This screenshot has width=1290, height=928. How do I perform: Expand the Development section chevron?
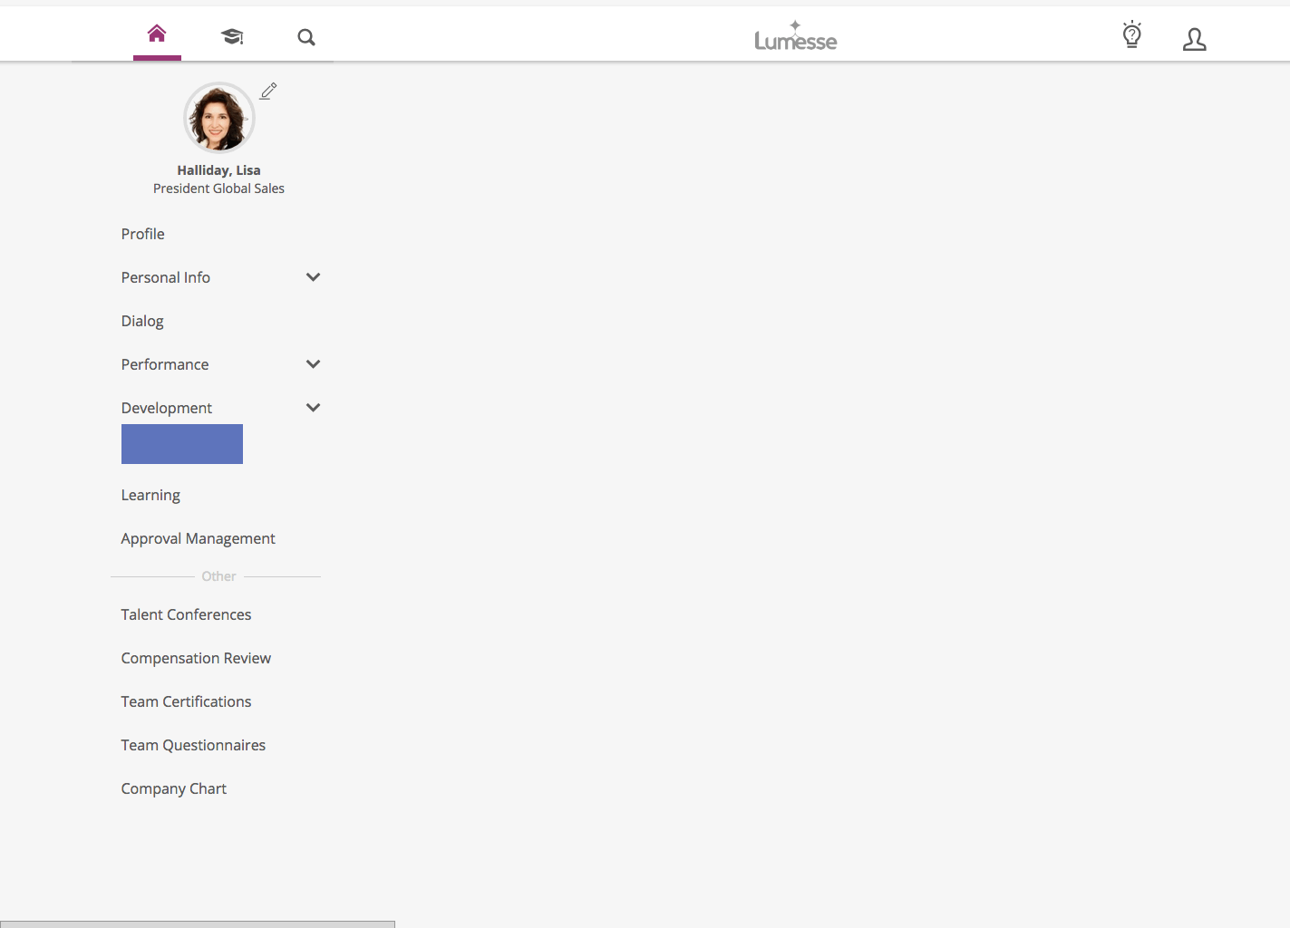pyautogui.click(x=313, y=408)
